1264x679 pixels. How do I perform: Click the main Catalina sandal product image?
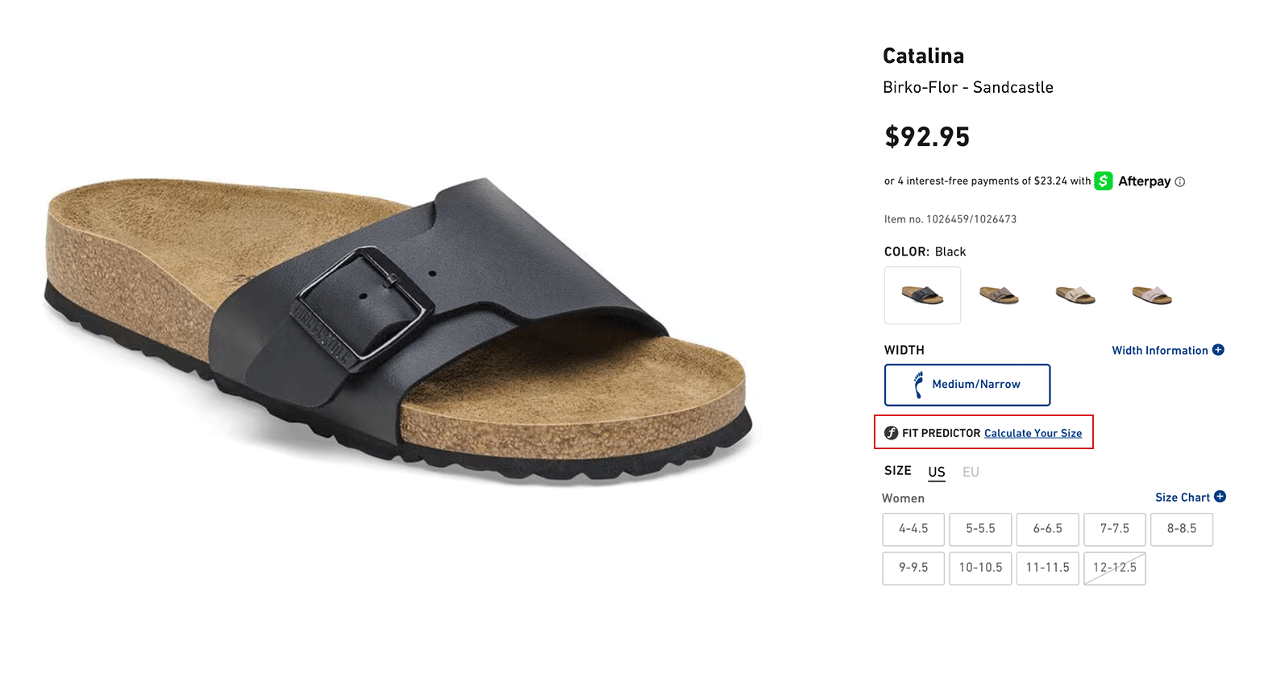click(398, 331)
